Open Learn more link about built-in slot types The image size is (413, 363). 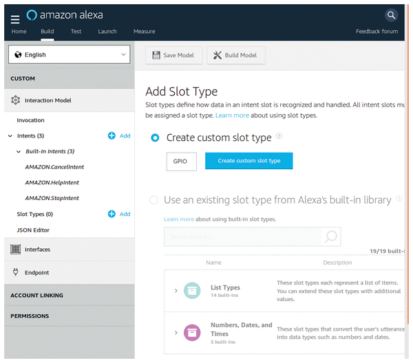click(x=179, y=219)
